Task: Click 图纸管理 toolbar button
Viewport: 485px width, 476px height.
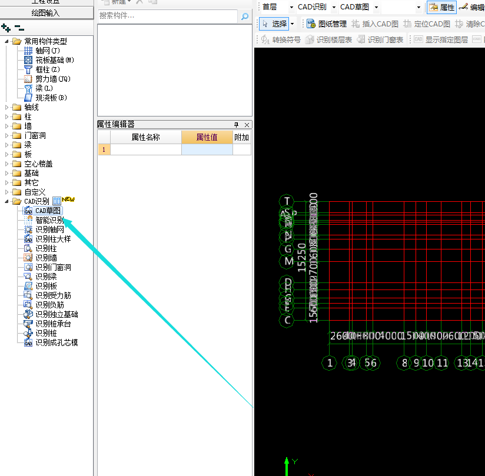Action: (x=327, y=24)
